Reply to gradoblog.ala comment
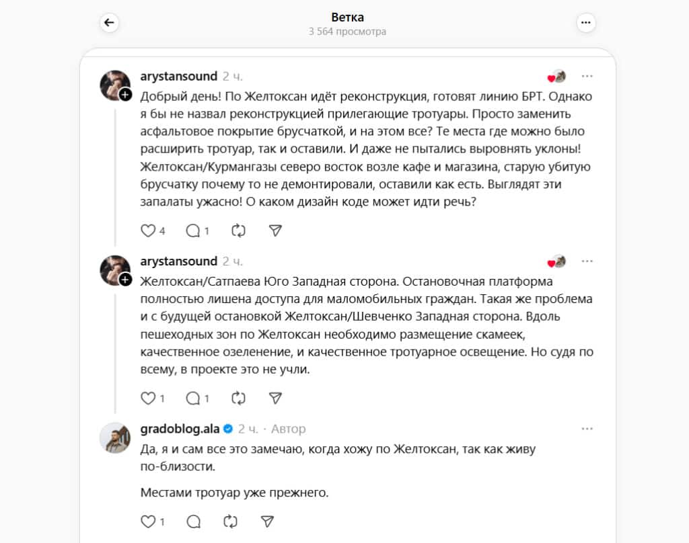 (x=193, y=521)
